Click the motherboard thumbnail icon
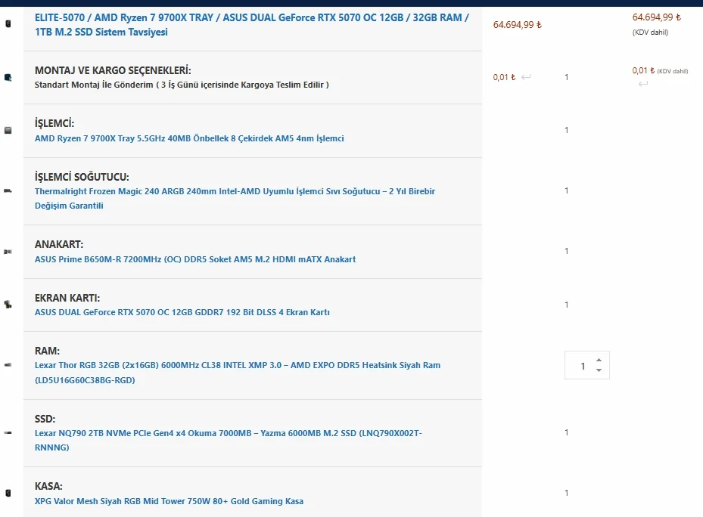The width and height of the screenshot is (703, 517). click(x=8, y=252)
